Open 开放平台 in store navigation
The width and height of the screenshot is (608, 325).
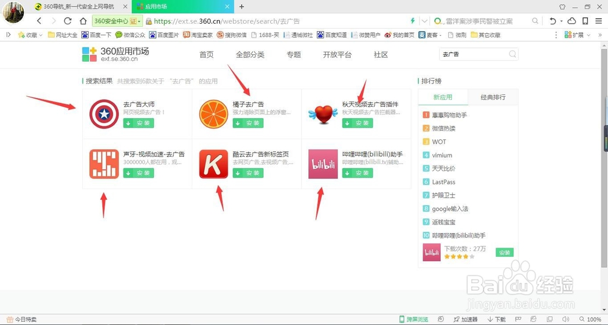[337, 55]
